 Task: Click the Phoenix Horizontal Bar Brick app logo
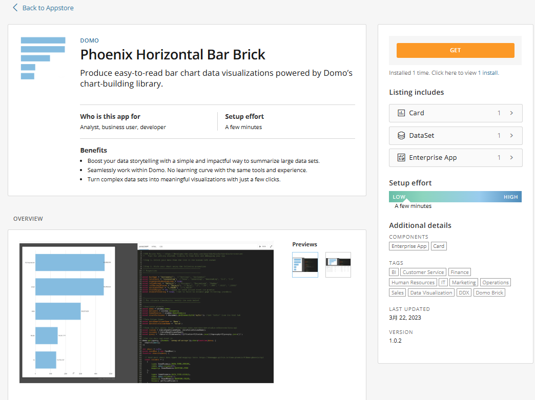point(43,58)
